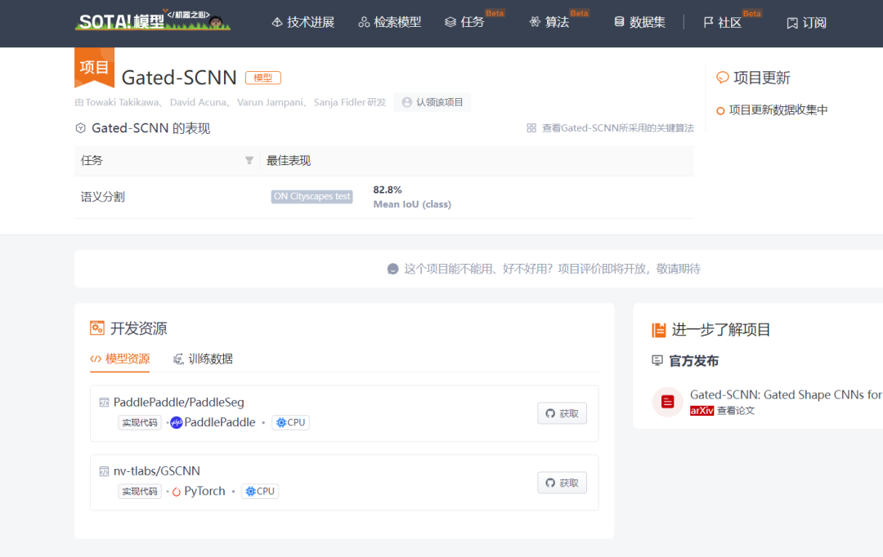Click the ON Cityscapes test badge

pyautogui.click(x=312, y=196)
